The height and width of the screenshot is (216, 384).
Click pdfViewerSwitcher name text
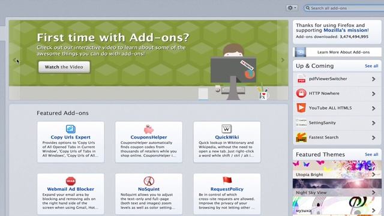coord(328,79)
